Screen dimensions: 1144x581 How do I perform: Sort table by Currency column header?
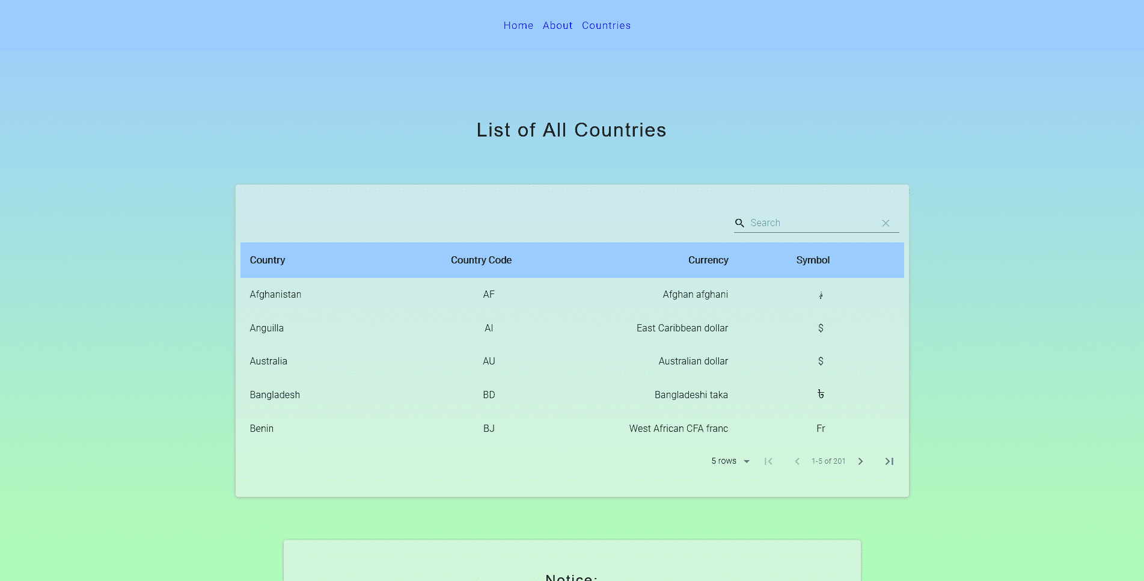(708, 260)
